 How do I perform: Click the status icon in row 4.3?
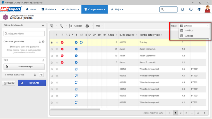(x=76, y=89)
